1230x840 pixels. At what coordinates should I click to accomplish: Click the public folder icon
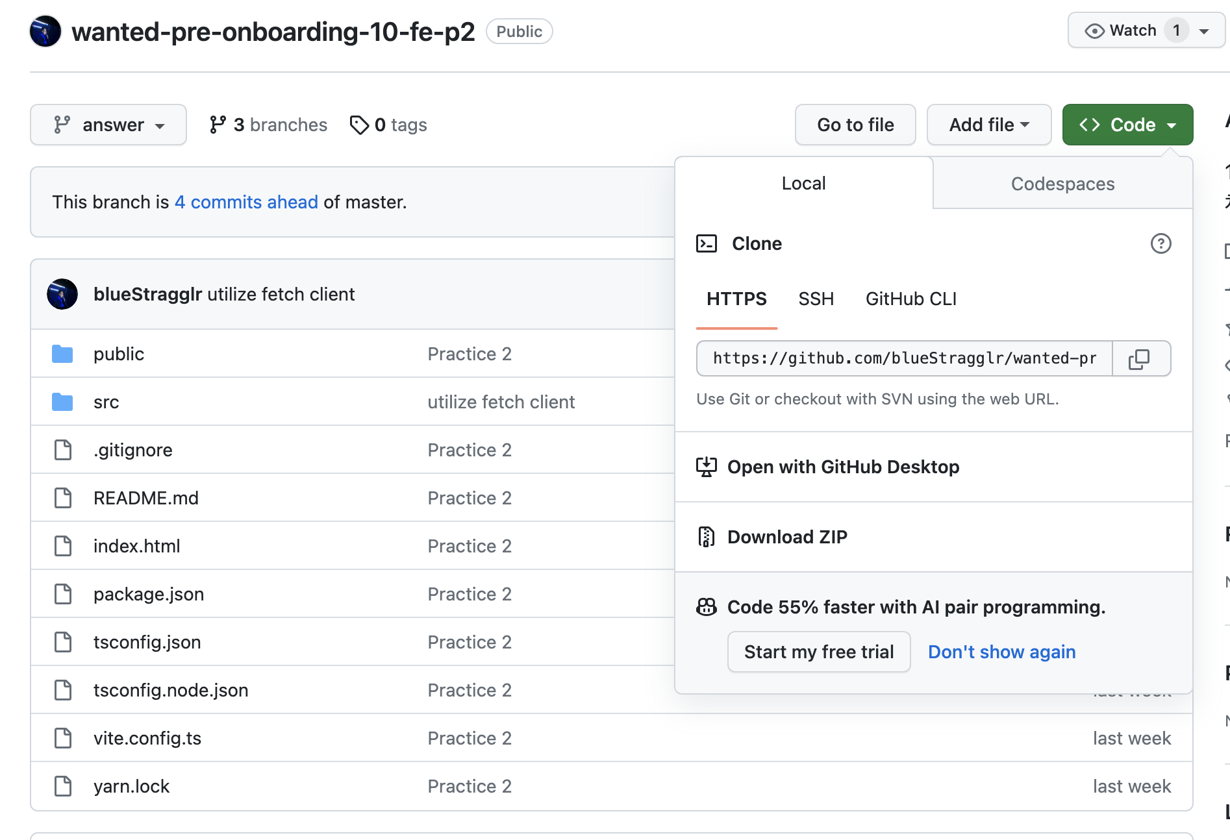(62, 354)
